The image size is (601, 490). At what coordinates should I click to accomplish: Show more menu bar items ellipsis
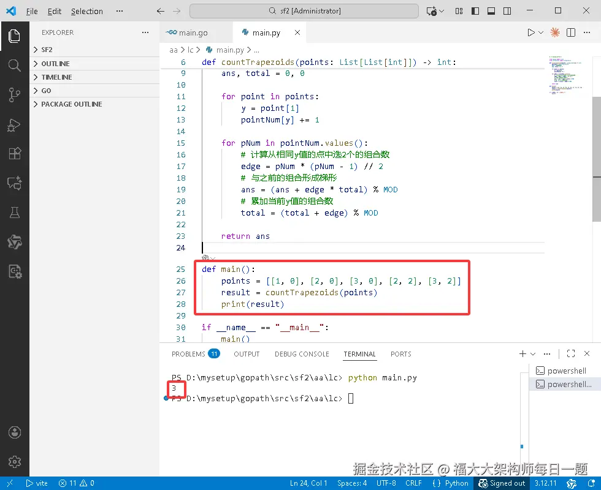[x=120, y=11]
